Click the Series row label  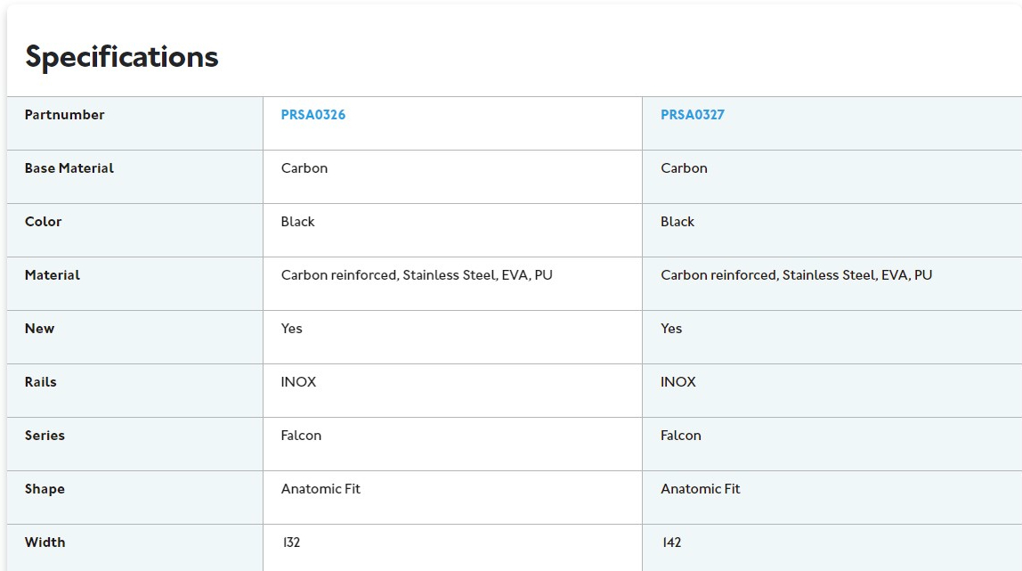point(45,436)
